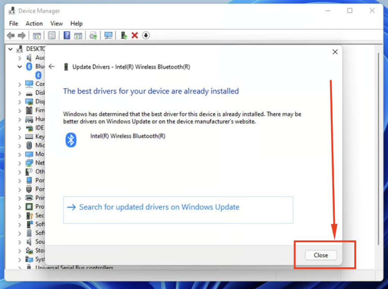Click the properties icon in the toolbar
Screen dimensions: 388x289
[x=52, y=36]
